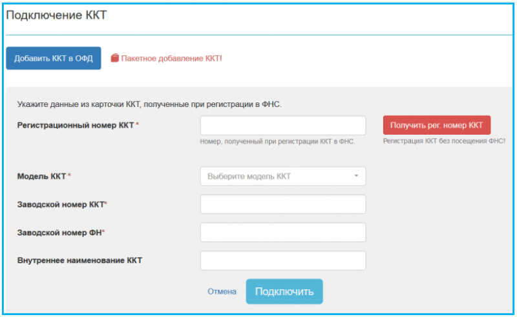
Task: Focus the Заводской номер ККТ input field
Action: pos(283,204)
